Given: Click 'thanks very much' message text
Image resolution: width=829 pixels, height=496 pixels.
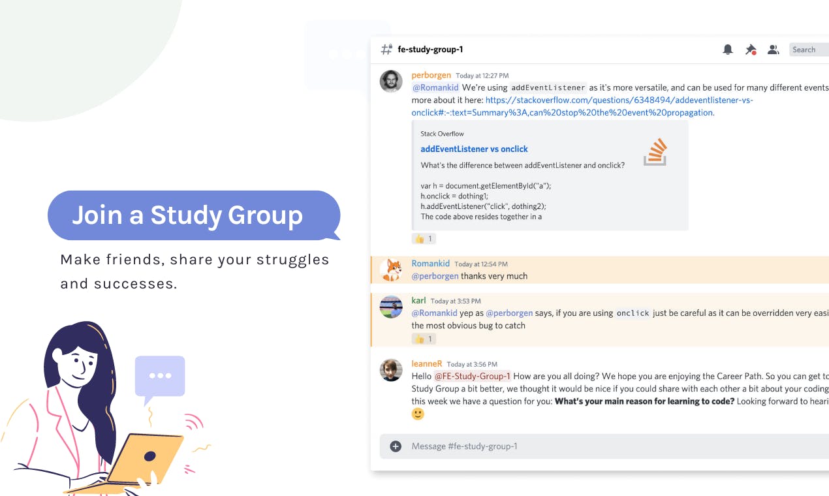Looking at the screenshot, I should pos(494,276).
